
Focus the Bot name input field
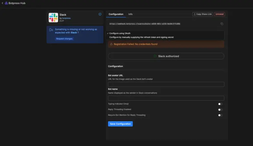pos(166,98)
